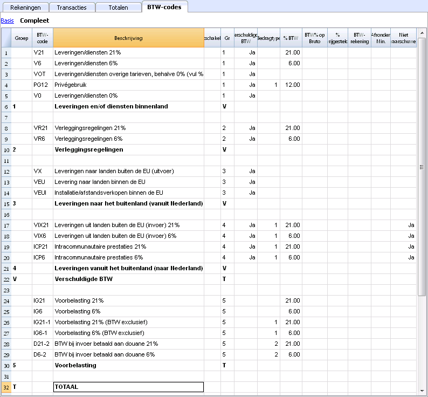Select the IG21-1 code cell
428x397 pixels.
pos(42,322)
